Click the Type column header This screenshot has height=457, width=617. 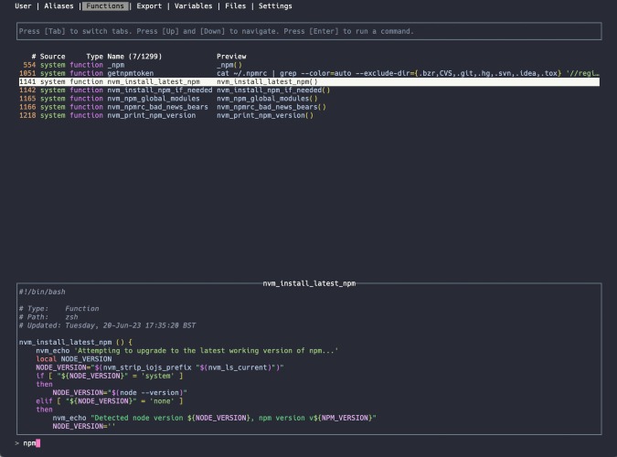pyautogui.click(x=94, y=57)
